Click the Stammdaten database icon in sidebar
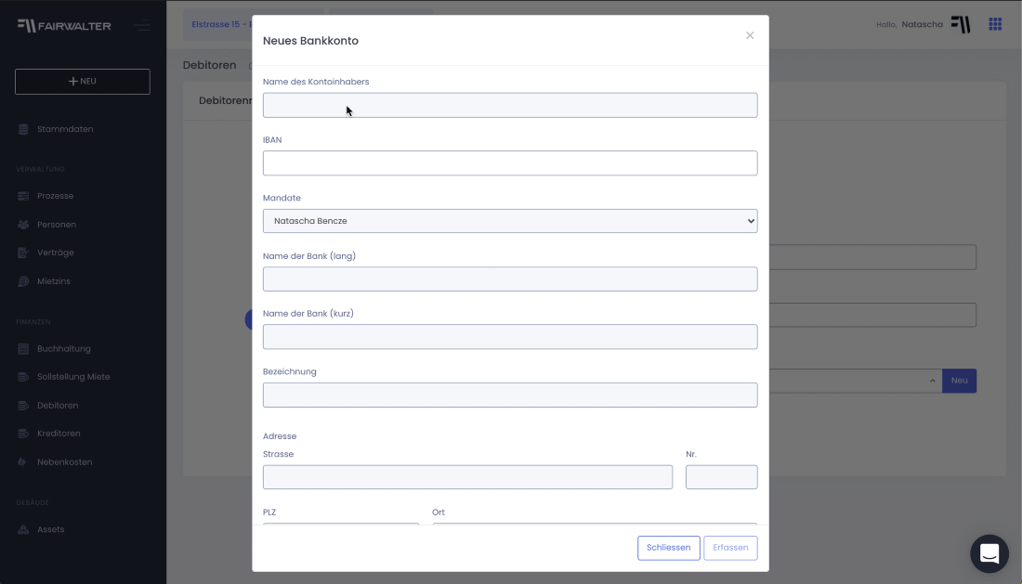This screenshot has height=584, width=1022. 23,129
